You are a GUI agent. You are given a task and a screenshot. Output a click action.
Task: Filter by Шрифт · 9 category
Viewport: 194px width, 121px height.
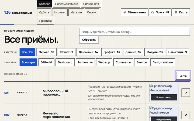pyautogui.click(x=67, y=52)
